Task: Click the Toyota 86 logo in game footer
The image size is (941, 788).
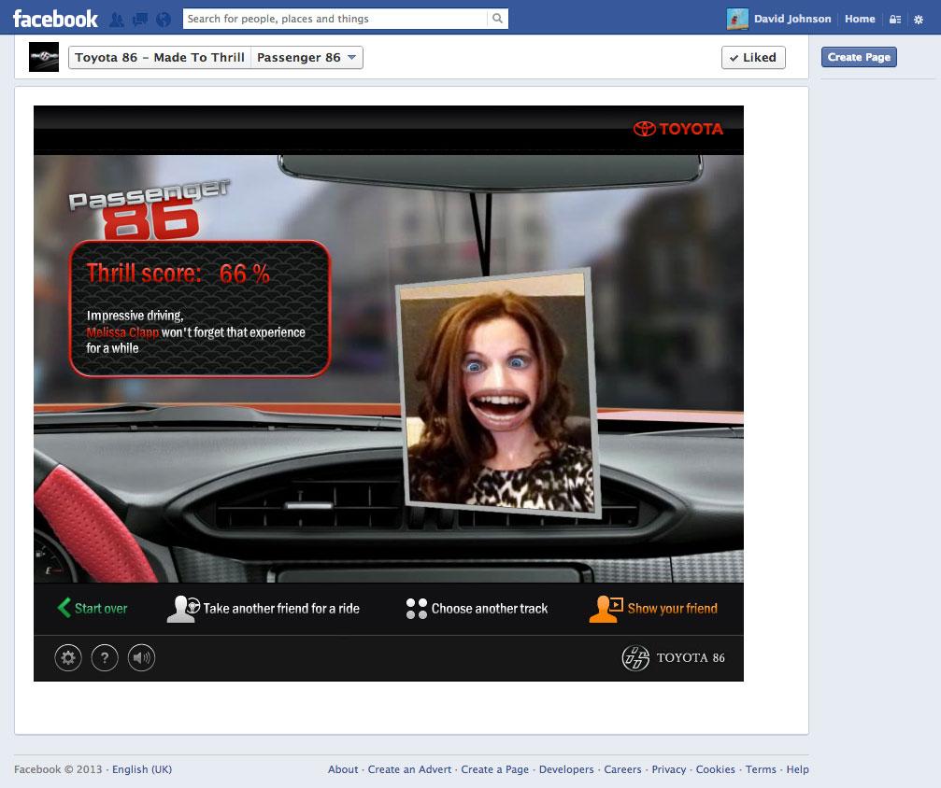Action: (x=674, y=658)
